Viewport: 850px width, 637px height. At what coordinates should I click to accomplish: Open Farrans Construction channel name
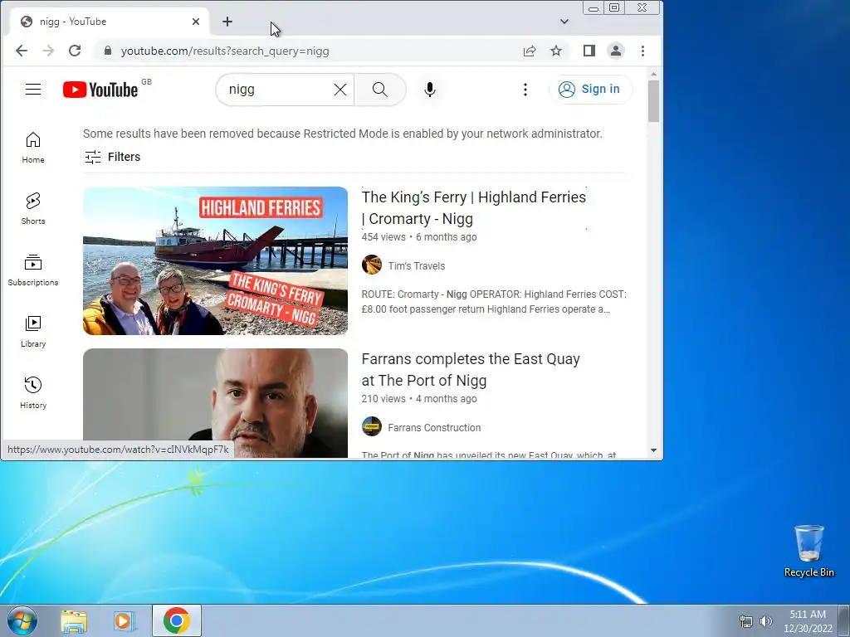434,428
